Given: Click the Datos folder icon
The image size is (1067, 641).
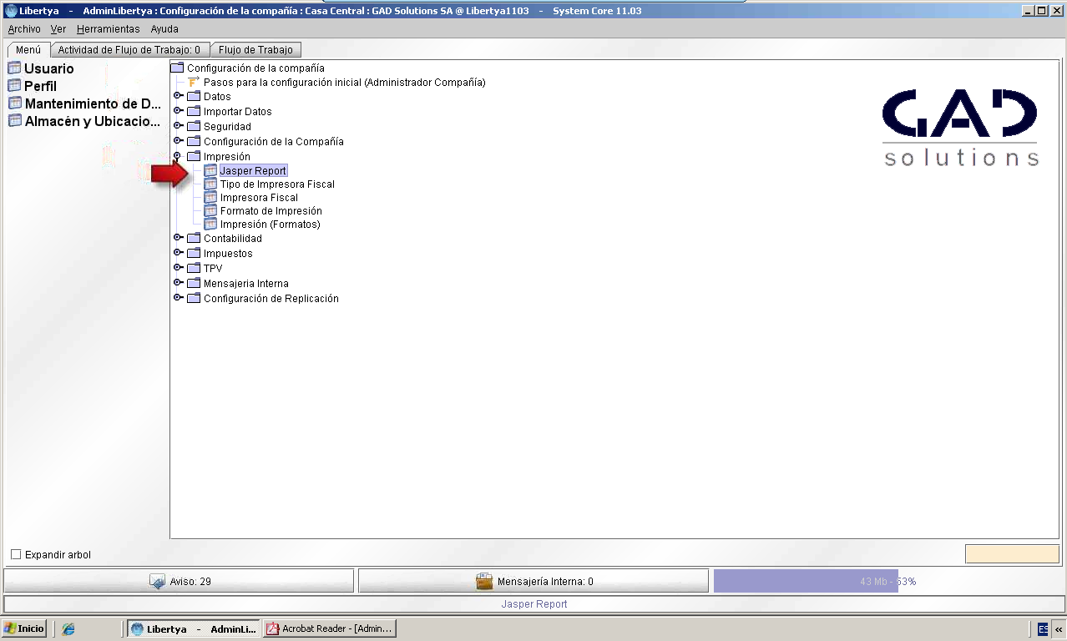Looking at the screenshot, I should click(194, 97).
